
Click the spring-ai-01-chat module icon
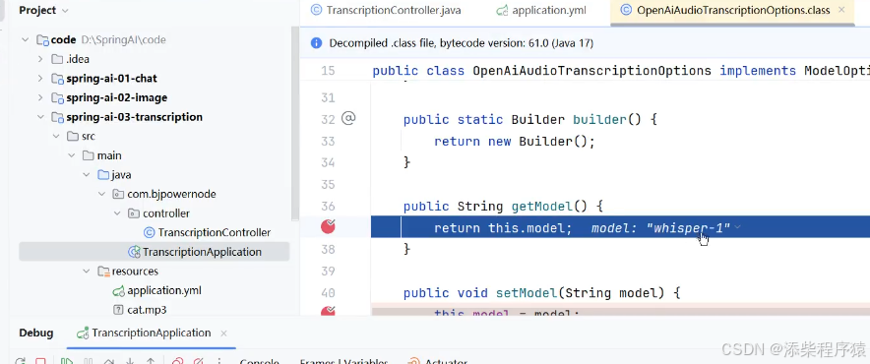[x=57, y=79]
